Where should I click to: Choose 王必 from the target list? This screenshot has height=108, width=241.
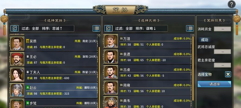(54, 59)
